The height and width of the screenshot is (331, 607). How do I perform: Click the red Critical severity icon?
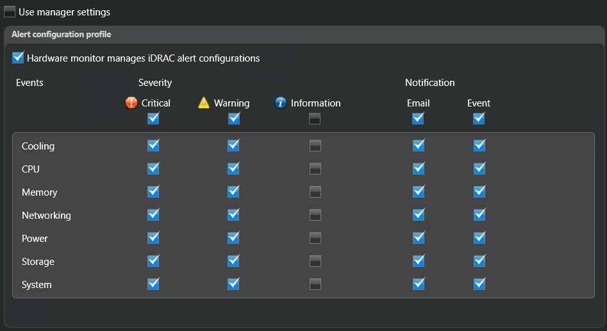131,103
